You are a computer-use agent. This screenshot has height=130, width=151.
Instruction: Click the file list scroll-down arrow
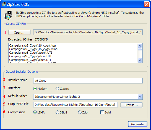(140, 60)
